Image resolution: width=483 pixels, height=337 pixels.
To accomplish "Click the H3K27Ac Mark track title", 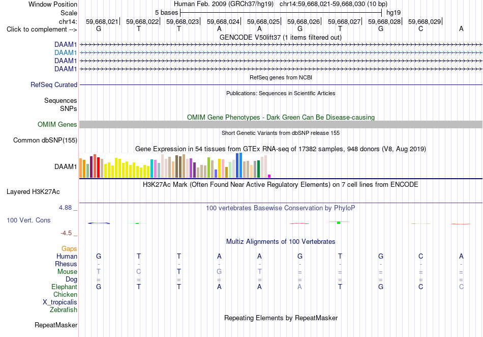I will point(281,185).
